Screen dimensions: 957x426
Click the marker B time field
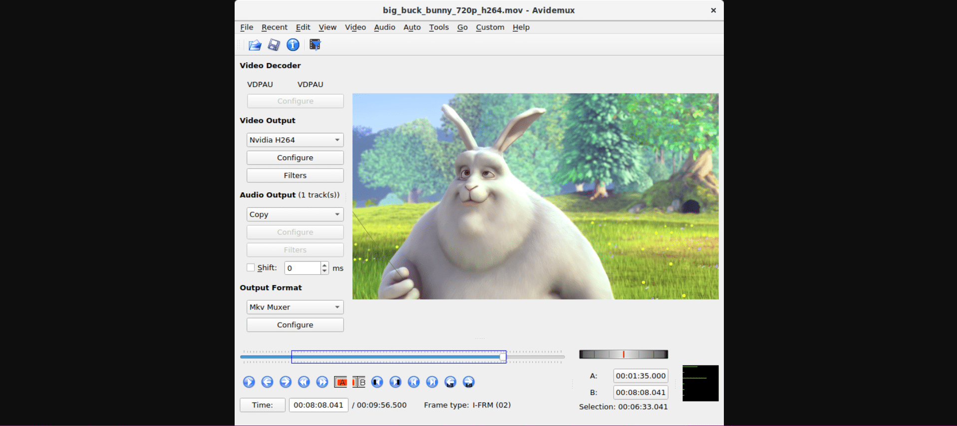pyautogui.click(x=640, y=393)
